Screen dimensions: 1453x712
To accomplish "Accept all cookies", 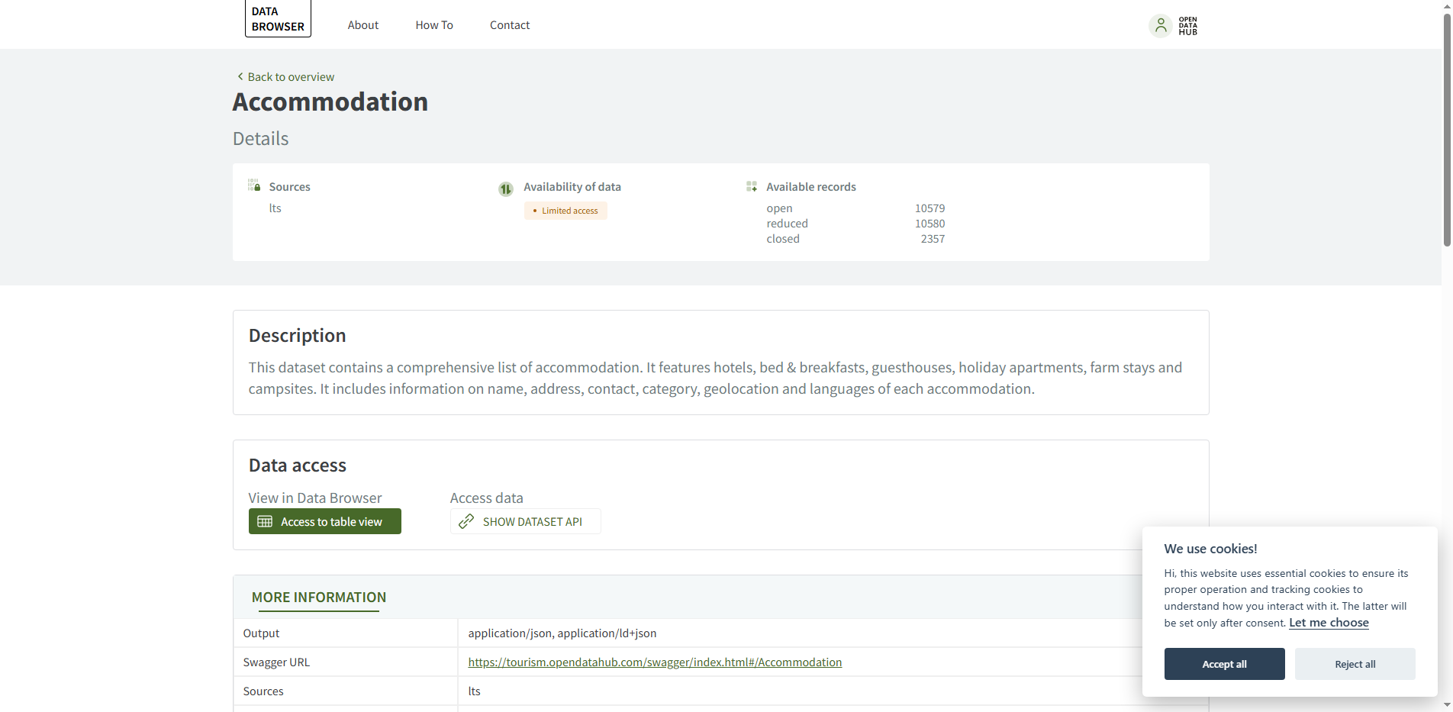I will click(1224, 663).
